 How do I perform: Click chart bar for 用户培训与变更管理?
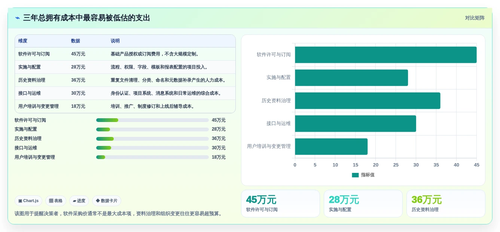click(x=331, y=147)
